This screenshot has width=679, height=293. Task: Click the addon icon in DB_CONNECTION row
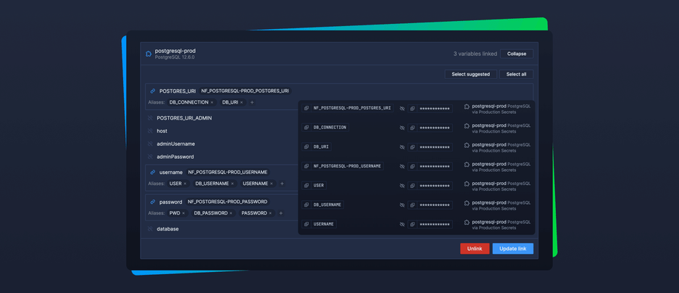(467, 125)
